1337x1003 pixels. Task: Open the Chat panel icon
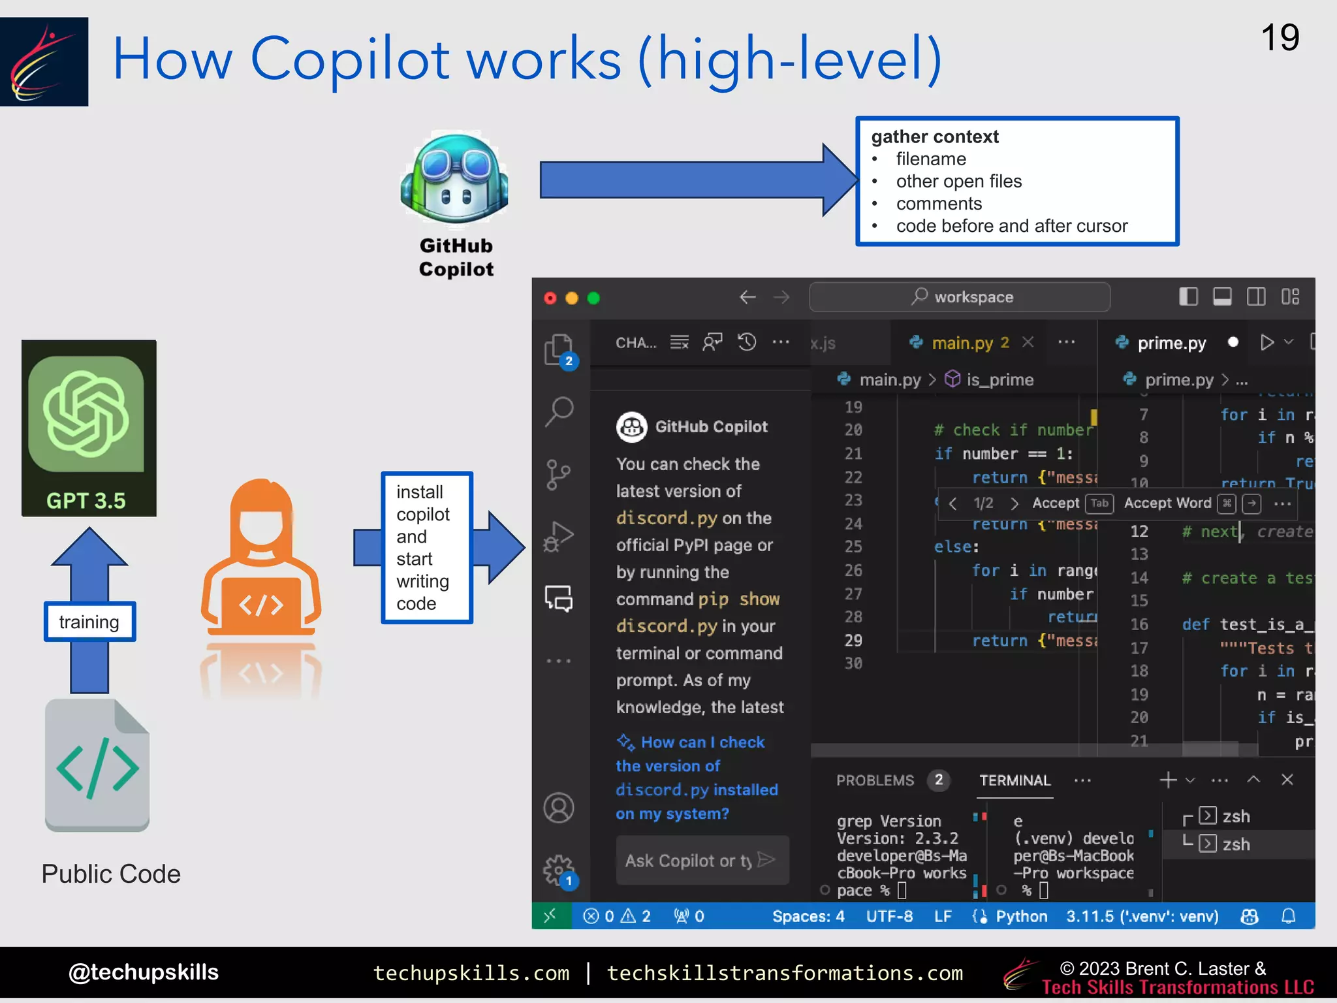559,597
